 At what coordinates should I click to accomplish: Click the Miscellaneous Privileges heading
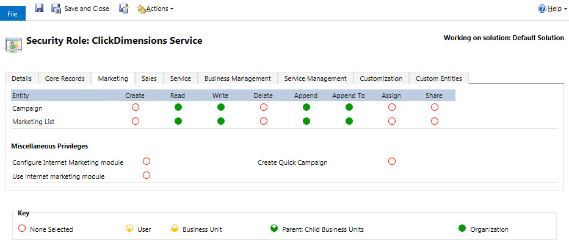(49, 147)
